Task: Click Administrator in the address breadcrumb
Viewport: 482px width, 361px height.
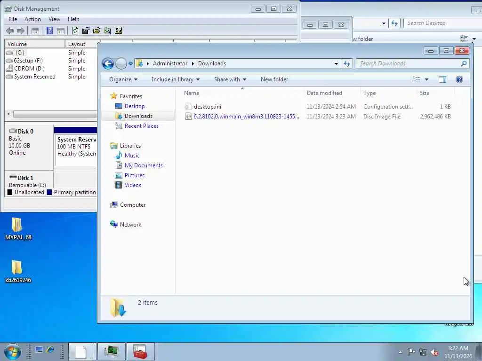Action: [x=170, y=63]
